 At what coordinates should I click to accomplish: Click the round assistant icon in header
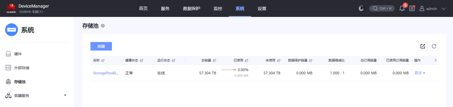[x=361, y=9]
